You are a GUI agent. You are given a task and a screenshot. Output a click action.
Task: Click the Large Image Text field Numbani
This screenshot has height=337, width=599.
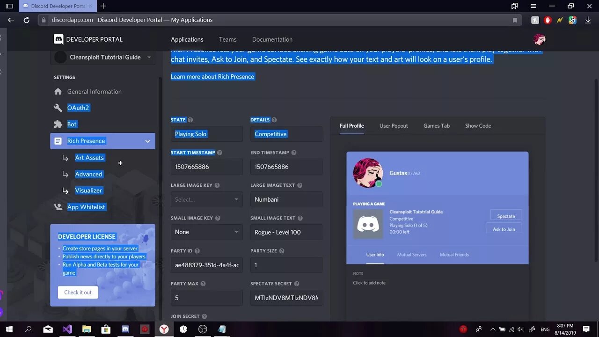coord(286,199)
